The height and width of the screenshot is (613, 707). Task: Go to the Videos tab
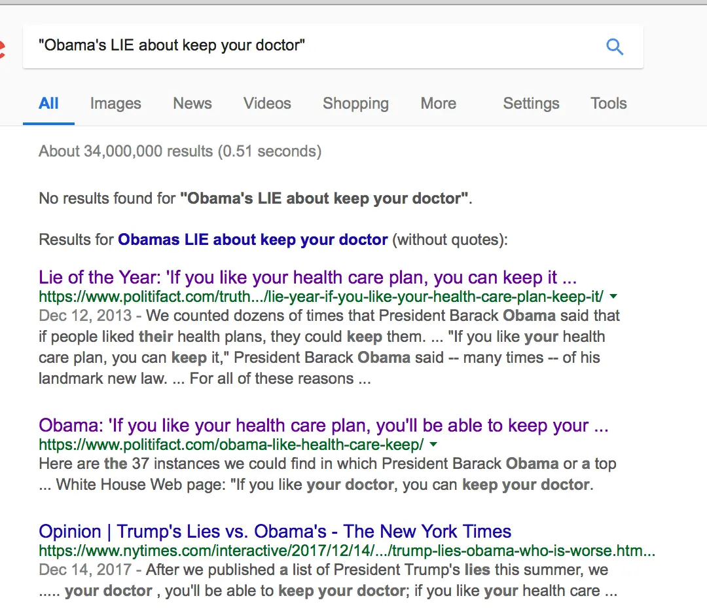(267, 103)
